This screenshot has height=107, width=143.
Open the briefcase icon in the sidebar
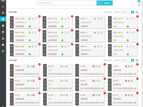3,45
